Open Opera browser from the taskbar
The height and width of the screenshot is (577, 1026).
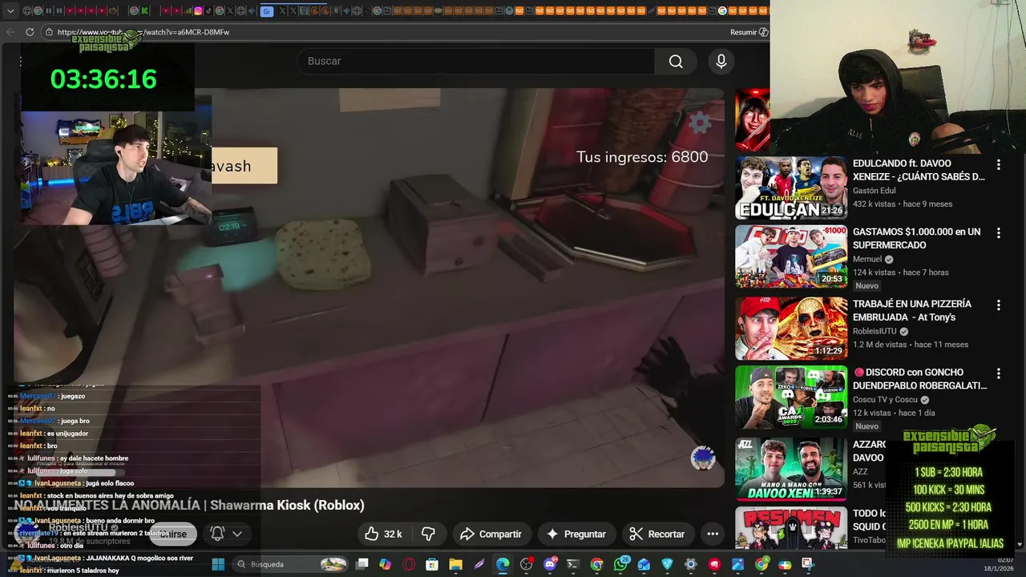pos(409,564)
